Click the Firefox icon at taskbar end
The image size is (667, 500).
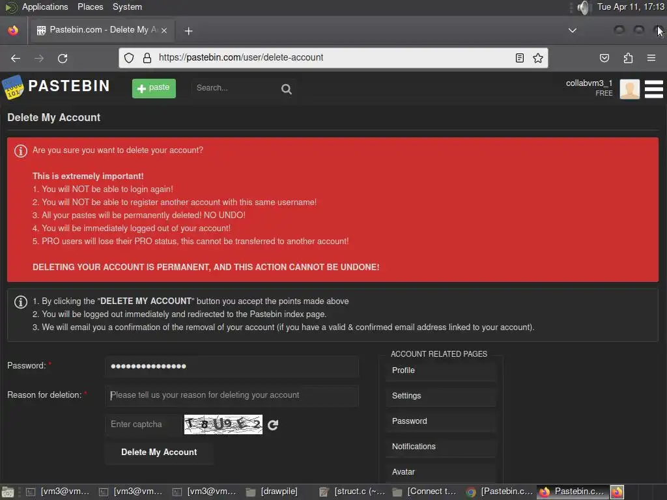617,492
